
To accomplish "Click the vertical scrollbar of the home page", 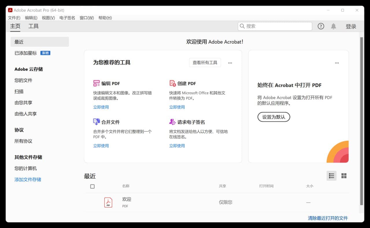I will pos(361,121).
